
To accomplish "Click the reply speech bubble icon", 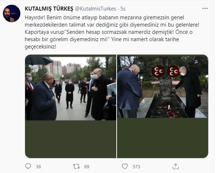I will click(28, 166).
